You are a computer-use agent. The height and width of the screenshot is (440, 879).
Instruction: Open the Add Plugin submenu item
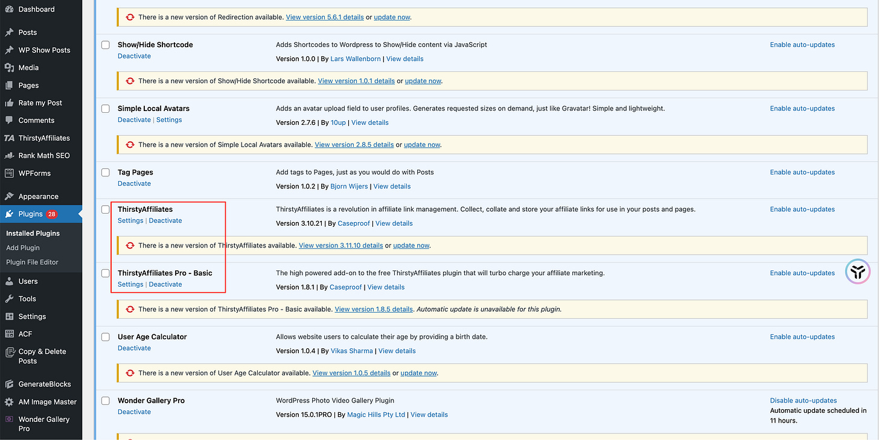coord(23,247)
